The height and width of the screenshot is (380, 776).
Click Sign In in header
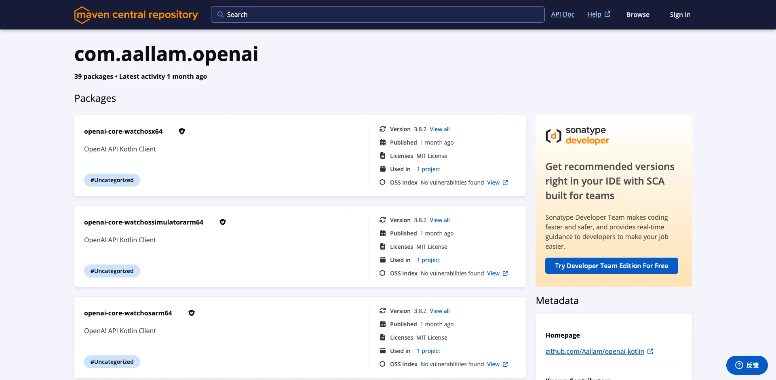680,15
